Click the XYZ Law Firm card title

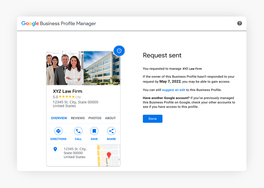67,91
